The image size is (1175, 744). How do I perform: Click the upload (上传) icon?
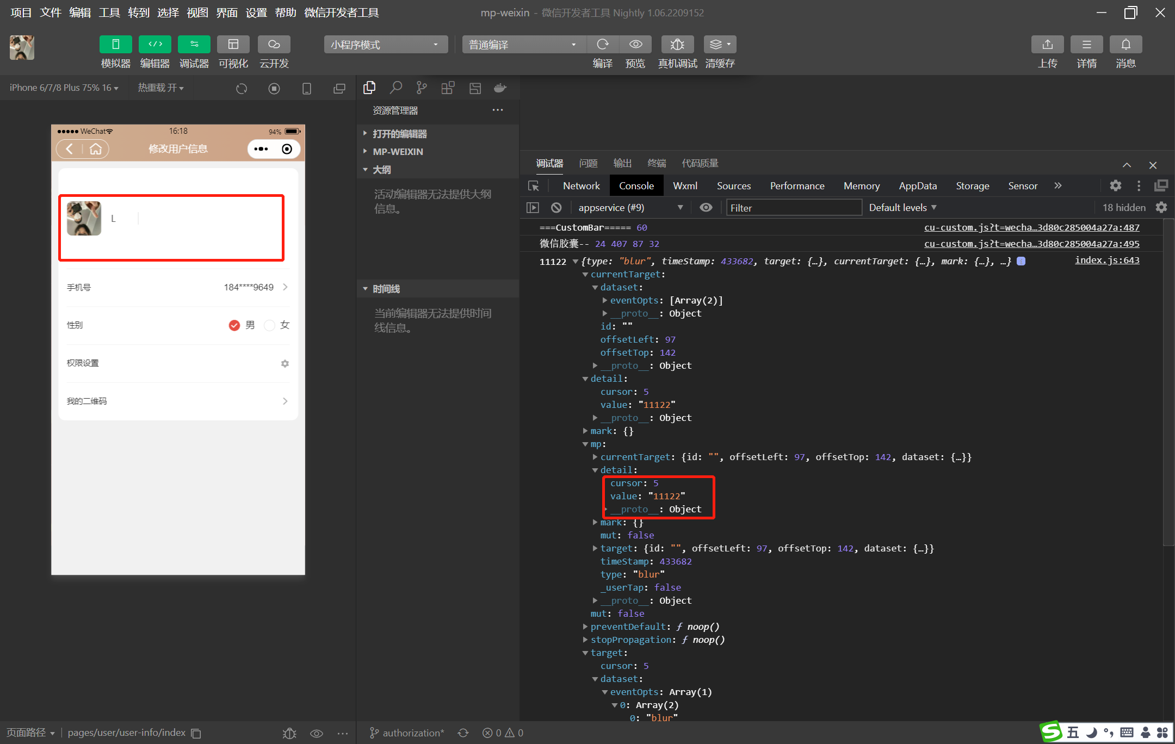coord(1047,45)
